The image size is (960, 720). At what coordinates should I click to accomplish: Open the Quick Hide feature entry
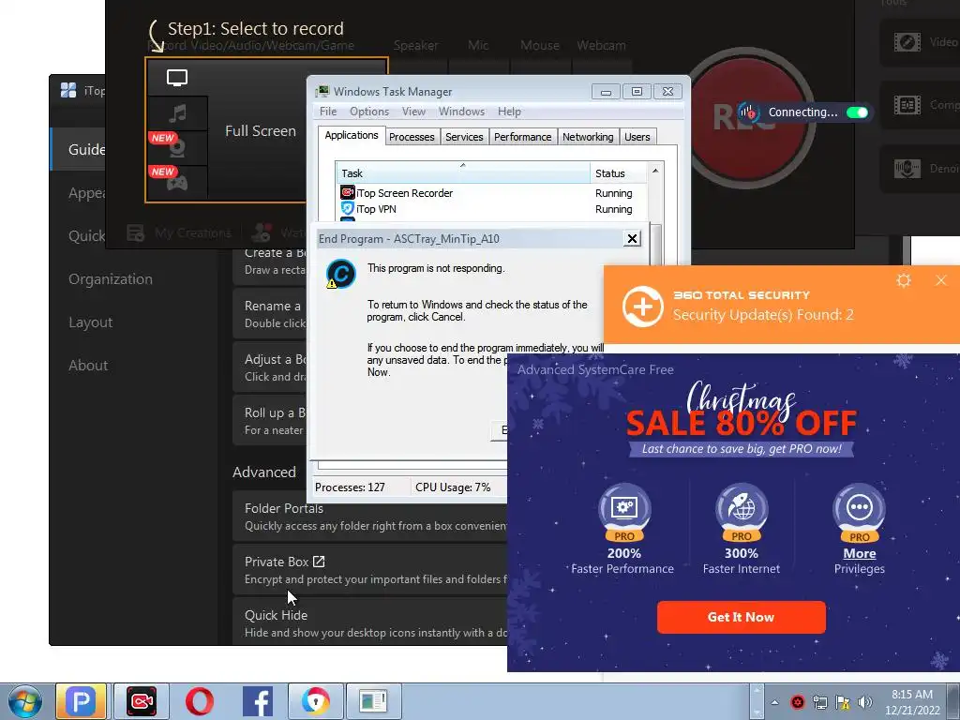(x=369, y=623)
